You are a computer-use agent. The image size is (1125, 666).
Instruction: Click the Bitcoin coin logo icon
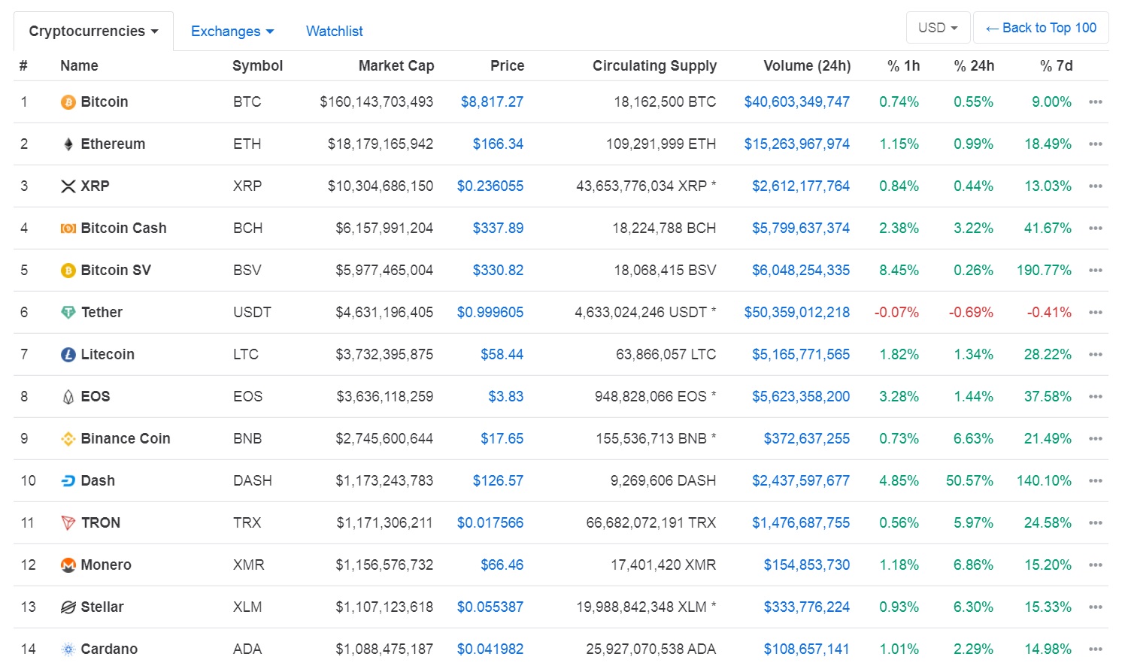68,102
